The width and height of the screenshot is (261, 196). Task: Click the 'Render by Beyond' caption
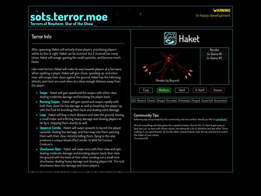(x=167, y=80)
